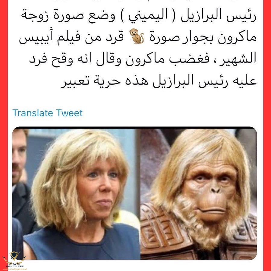Select the tweet line starting with رئيس البرازيل
The image size is (271, 271).
pyautogui.click(x=138, y=16)
